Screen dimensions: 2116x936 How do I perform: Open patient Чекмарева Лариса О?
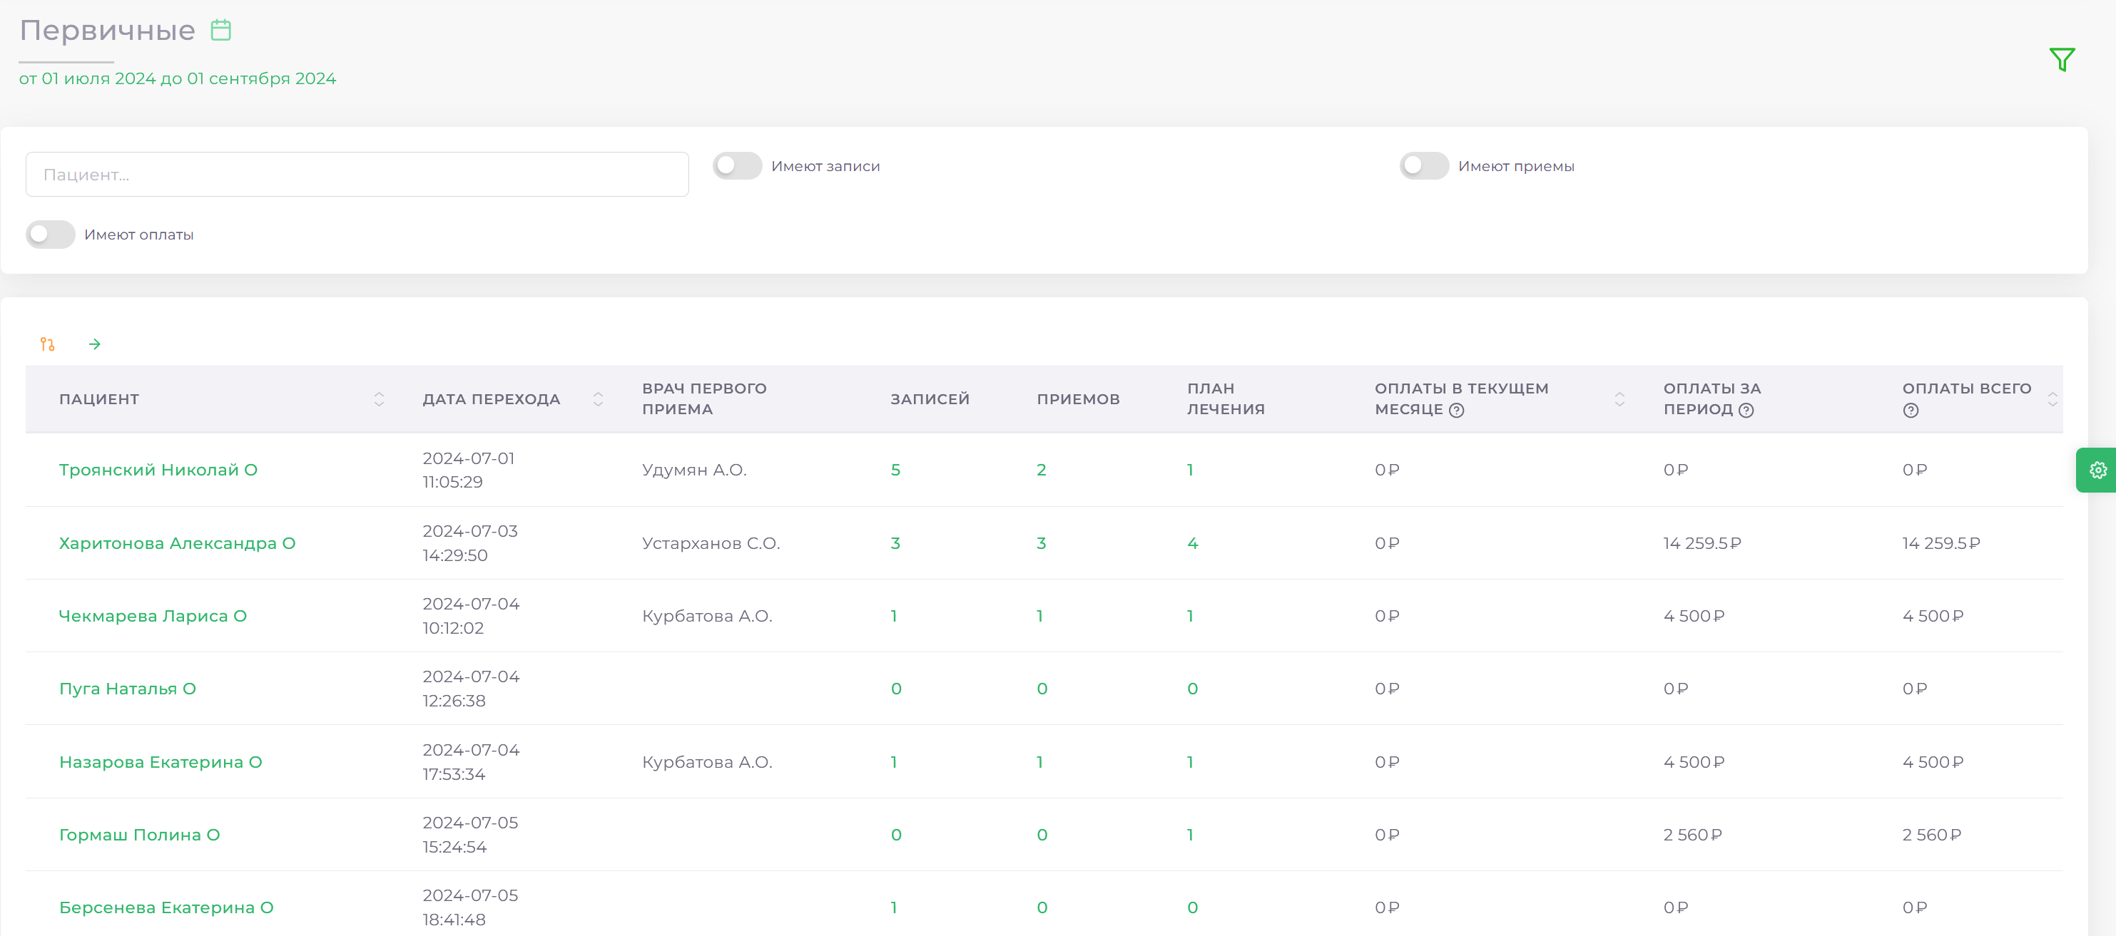point(153,616)
